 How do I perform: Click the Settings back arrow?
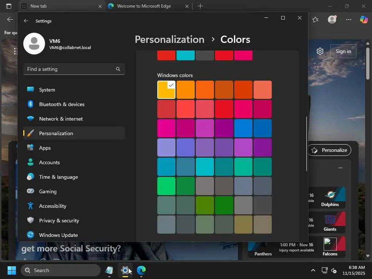(x=26, y=21)
